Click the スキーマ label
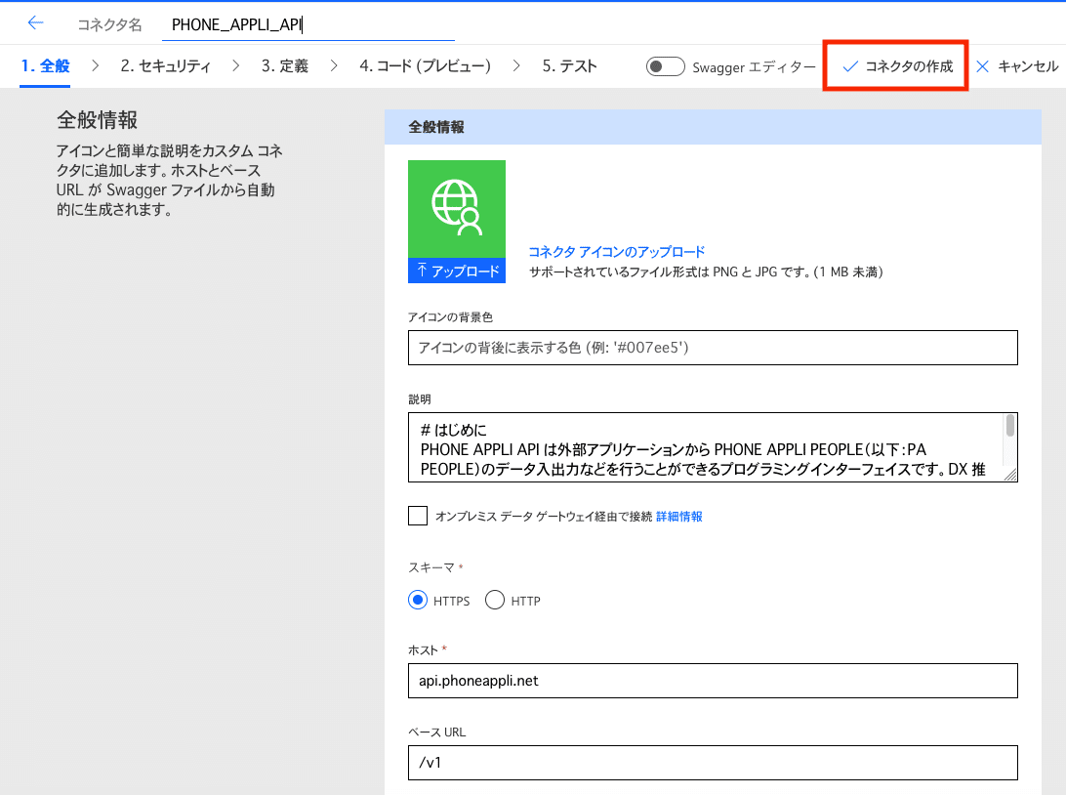The height and width of the screenshot is (795, 1066). (431, 567)
